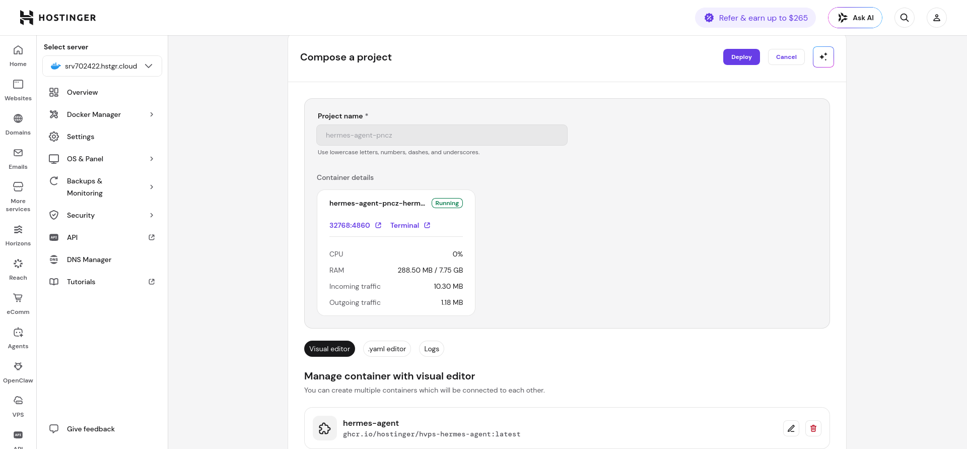The height and width of the screenshot is (449, 967).
Task: Click the Project name input field
Action: tap(442, 135)
